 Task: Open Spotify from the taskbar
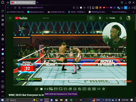click(x=71, y=100)
